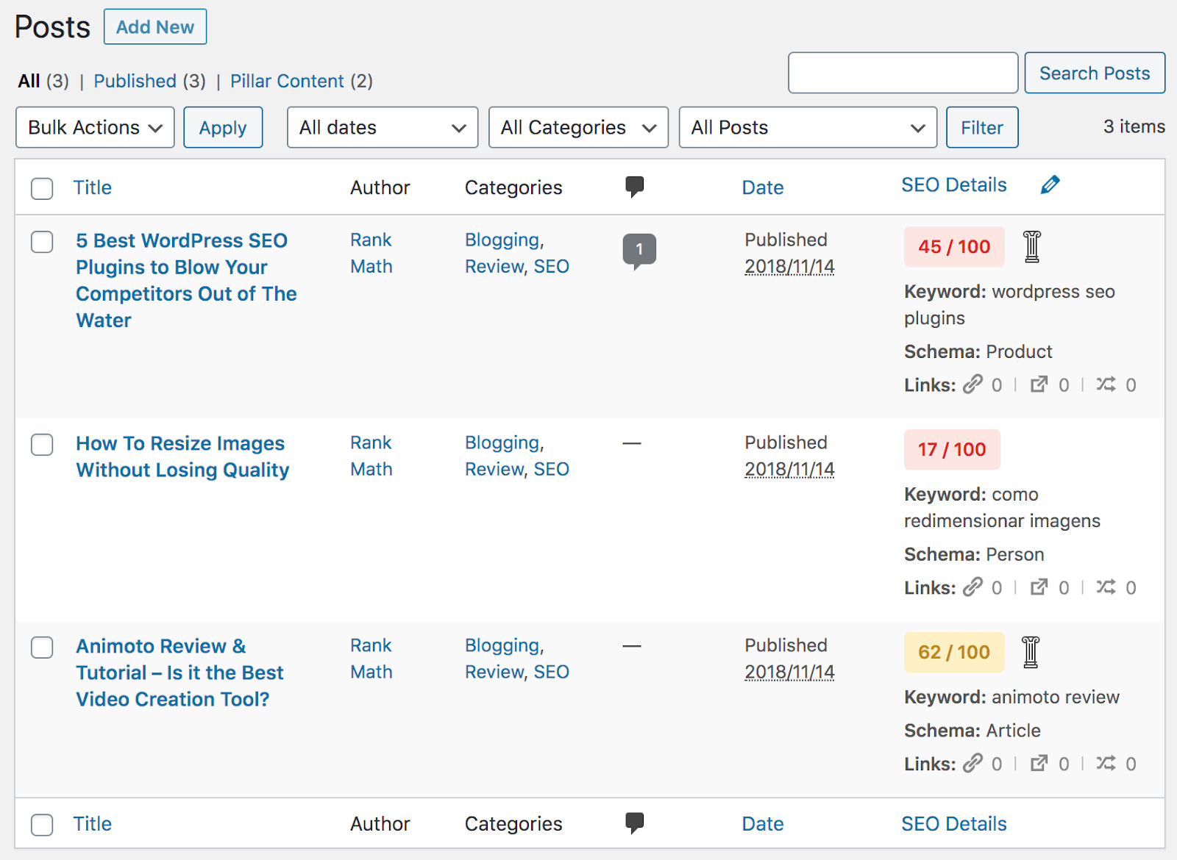1177x860 pixels.
Task: Toggle the select-all posts checkbox
Action: pyautogui.click(x=42, y=189)
